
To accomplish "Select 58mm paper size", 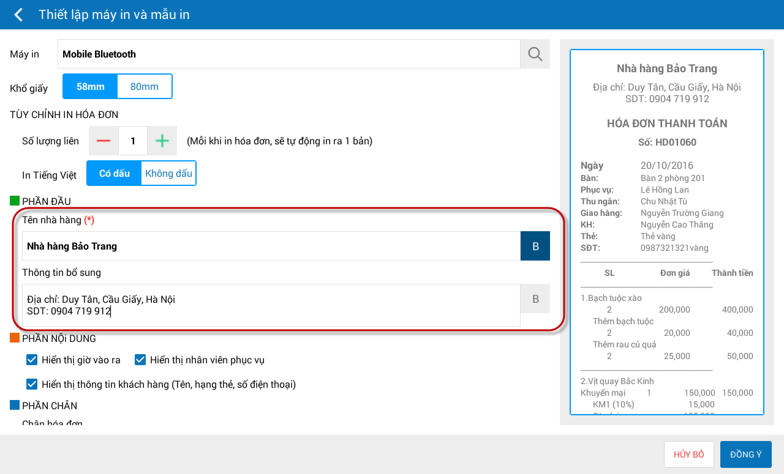I will tap(90, 86).
